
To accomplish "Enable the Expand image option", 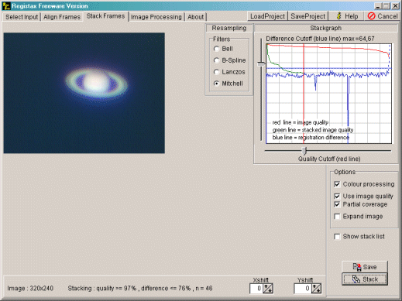I will point(337,217).
